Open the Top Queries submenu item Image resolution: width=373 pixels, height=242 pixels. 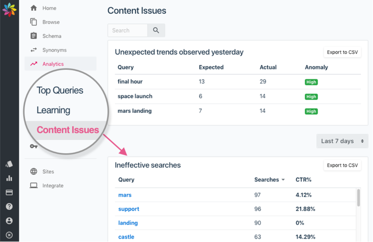60,90
